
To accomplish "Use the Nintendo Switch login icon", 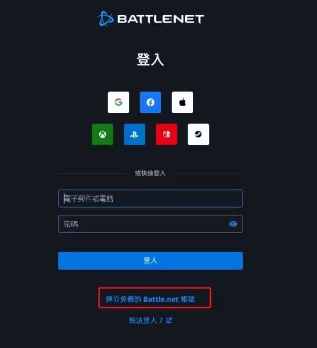I will [166, 134].
